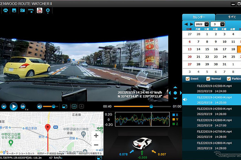The image size is (241, 160).
Task: Click the white car 3D model
Action: [x=142, y=143]
